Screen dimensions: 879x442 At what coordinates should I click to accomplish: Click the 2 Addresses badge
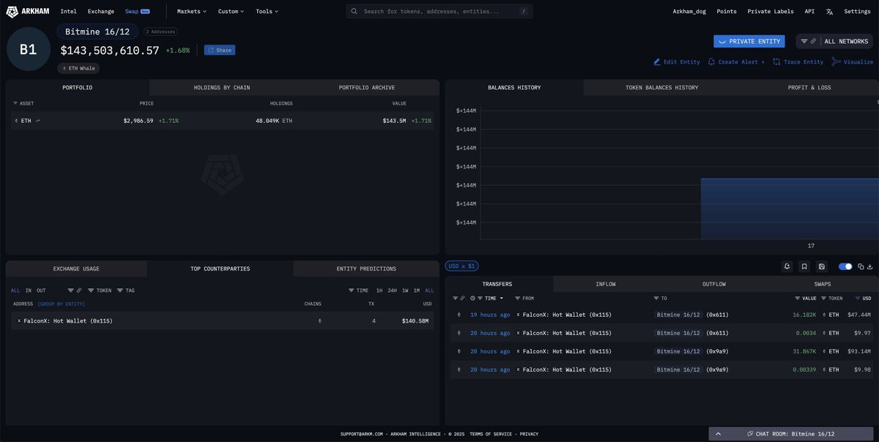click(x=160, y=32)
